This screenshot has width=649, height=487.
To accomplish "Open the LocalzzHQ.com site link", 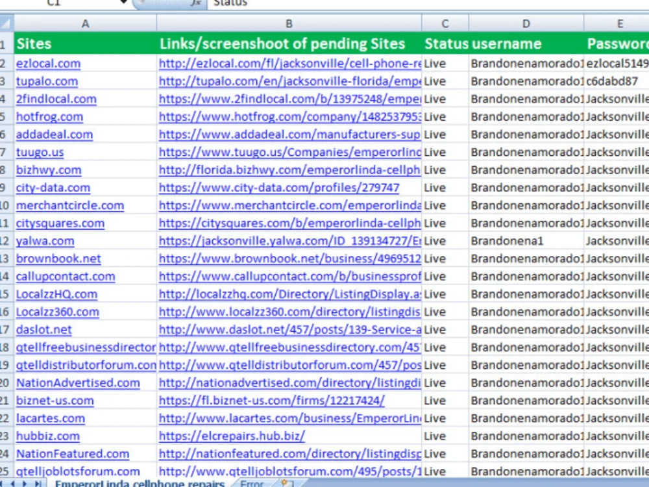I will tap(56, 294).
